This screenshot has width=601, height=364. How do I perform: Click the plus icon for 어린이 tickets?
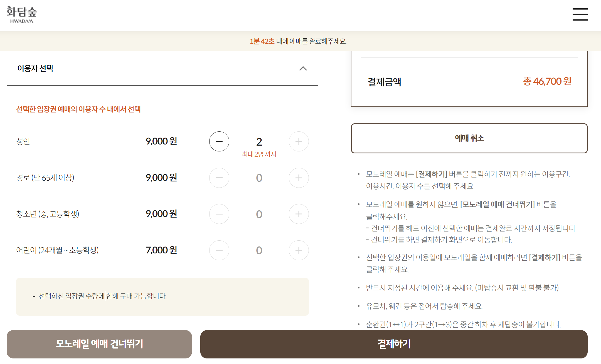(x=299, y=250)
